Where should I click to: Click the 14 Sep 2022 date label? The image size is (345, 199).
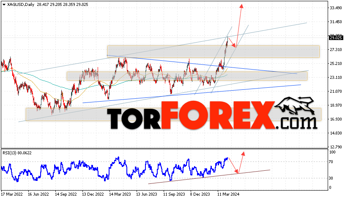click(66, 194)
